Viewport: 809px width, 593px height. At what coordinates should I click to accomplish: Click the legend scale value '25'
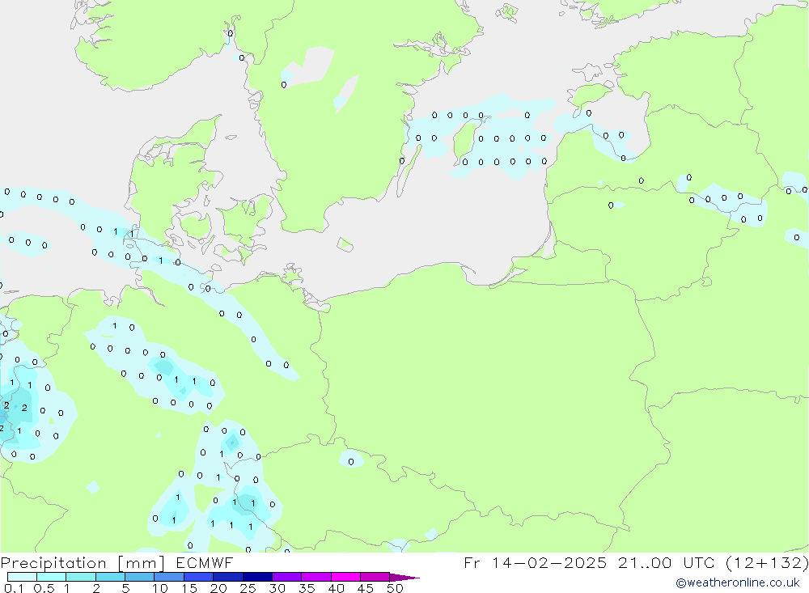pos(248,588)
